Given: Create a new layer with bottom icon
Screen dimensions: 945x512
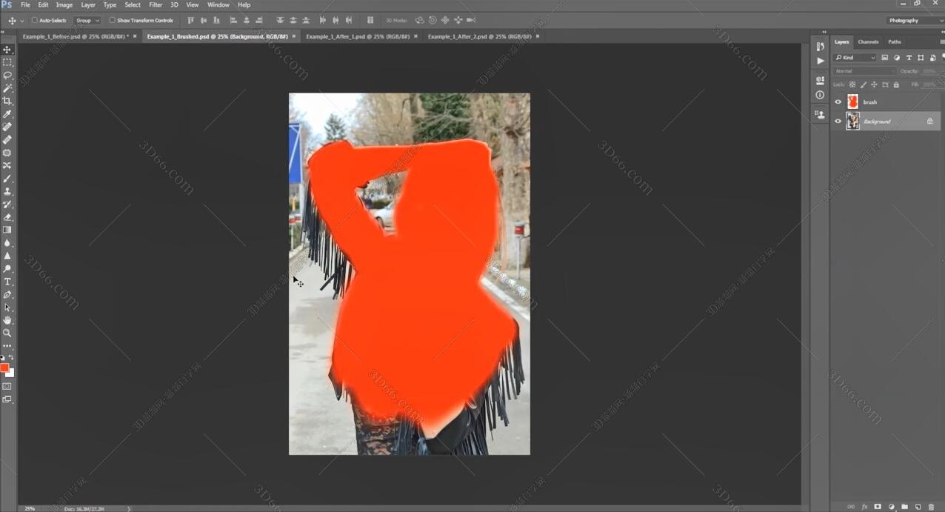Looking at the screenshot, I should tap(918, 507).
